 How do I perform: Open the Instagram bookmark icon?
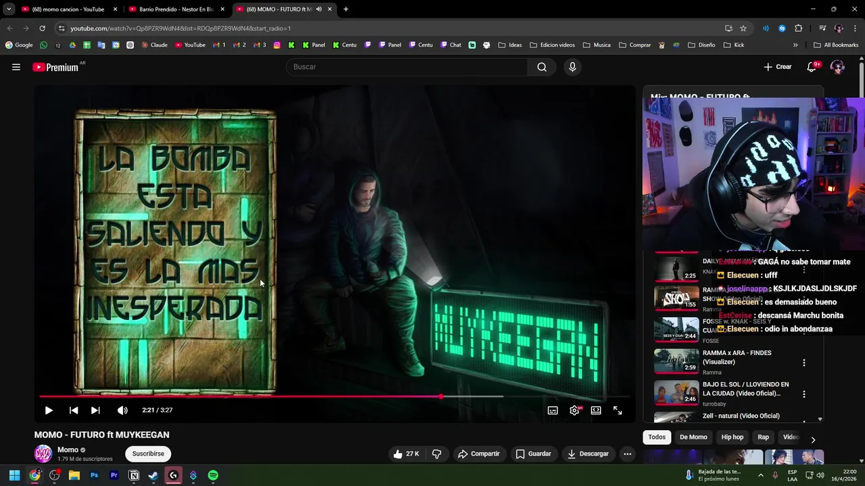click(x=277, y=45)
